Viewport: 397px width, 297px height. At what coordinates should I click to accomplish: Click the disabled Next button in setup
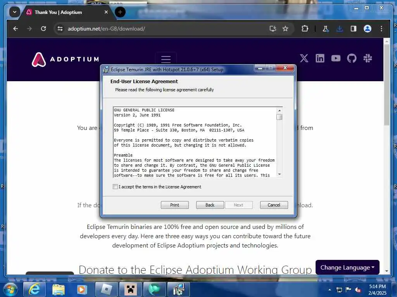(x=238, y=205)
